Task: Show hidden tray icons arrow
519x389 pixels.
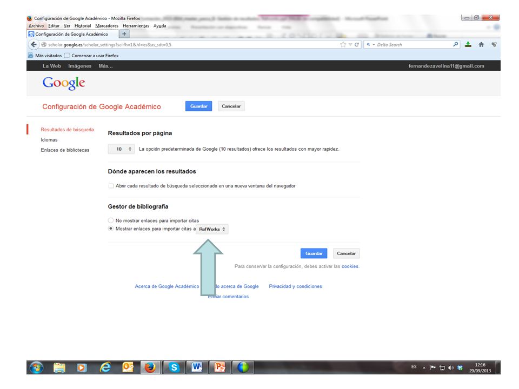Action: click(x=424, y=367)
